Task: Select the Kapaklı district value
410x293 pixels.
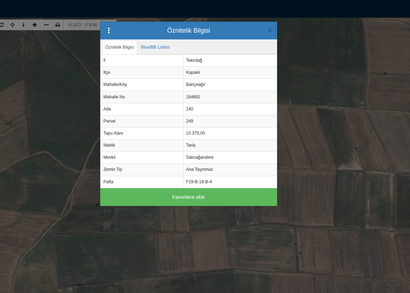Action: (x=193, y=72)
